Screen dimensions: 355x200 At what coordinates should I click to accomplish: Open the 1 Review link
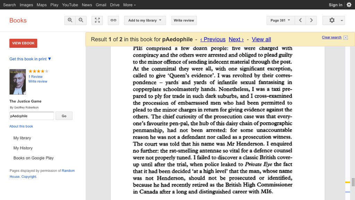coord(36,77)
